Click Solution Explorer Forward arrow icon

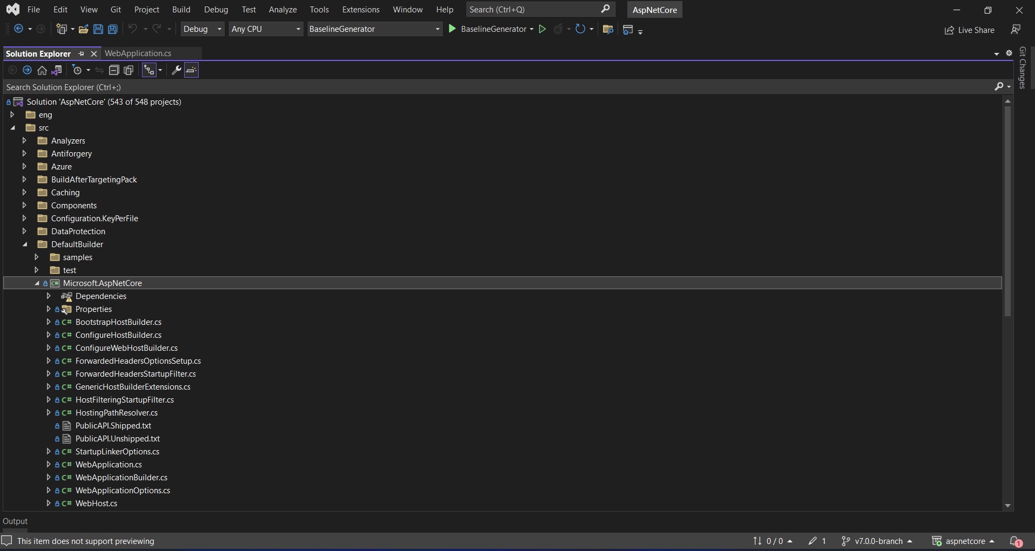tap(27, 70)
